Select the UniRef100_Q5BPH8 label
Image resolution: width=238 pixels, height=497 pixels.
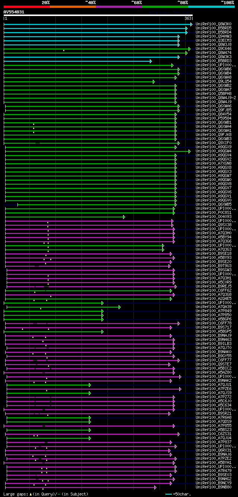(x=214, y=94)
